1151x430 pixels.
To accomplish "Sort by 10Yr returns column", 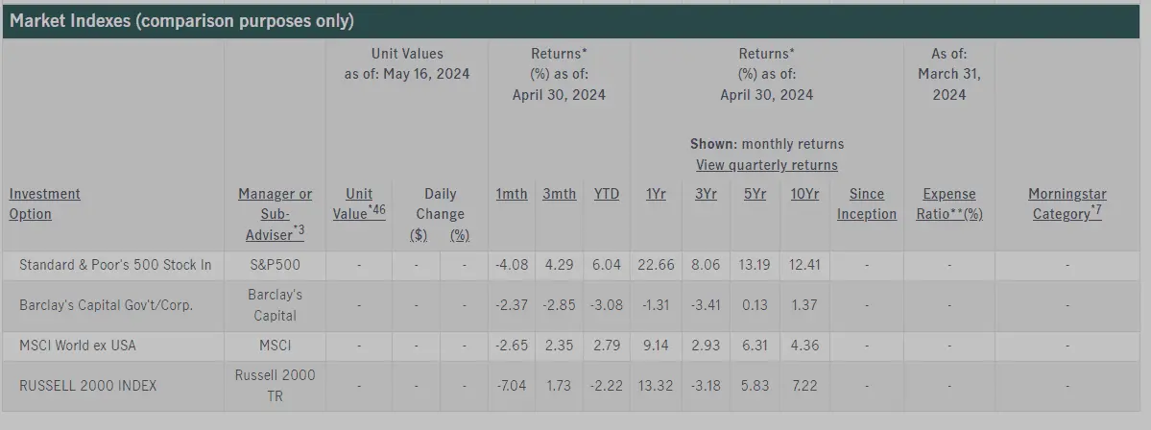I will pos(804,194).
